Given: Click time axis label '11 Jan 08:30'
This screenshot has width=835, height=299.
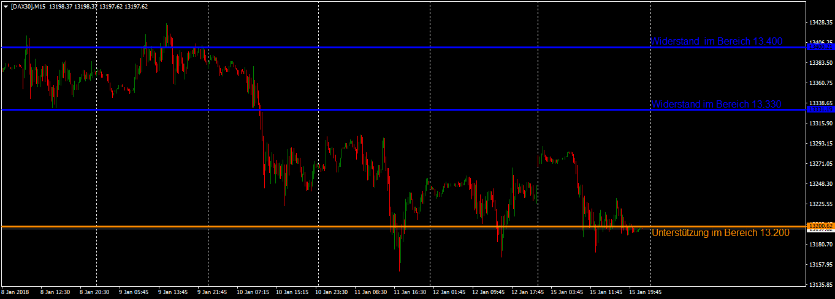Looking at the screenshot, I should (372, 292).
